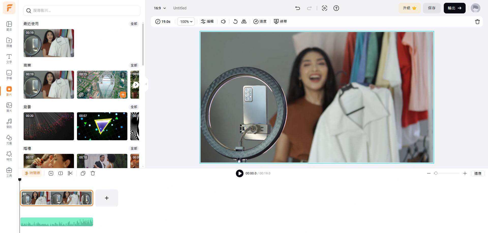
Task: Select the 00:07 triangle background clip
Action: click(x=102, y=126)
